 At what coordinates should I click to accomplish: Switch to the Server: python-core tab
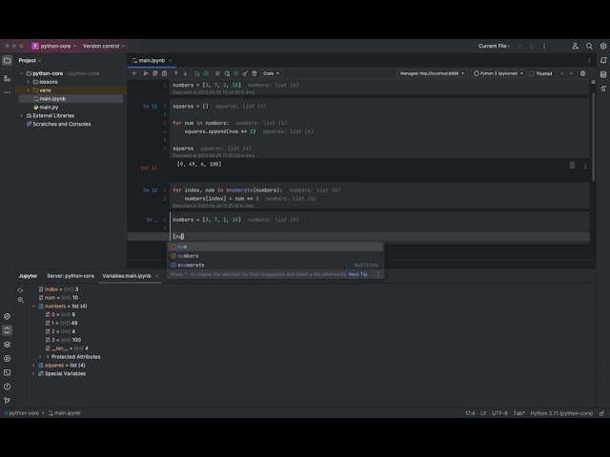[x=71, y=276]
